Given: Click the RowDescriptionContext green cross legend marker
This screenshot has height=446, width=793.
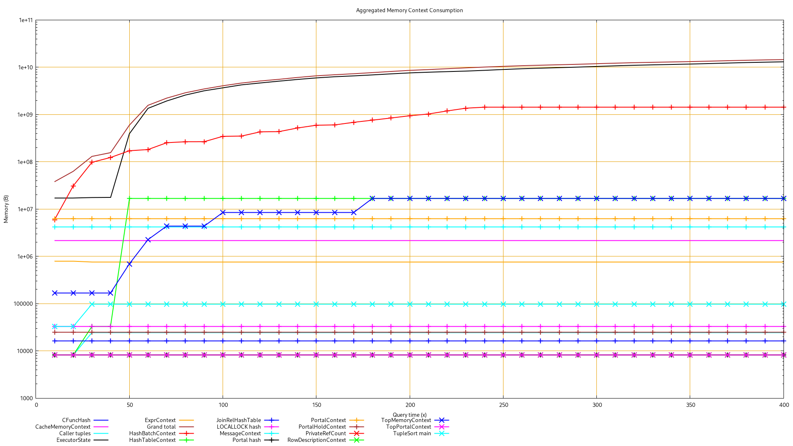Looking at the screenshot, I should click(356, 440).
